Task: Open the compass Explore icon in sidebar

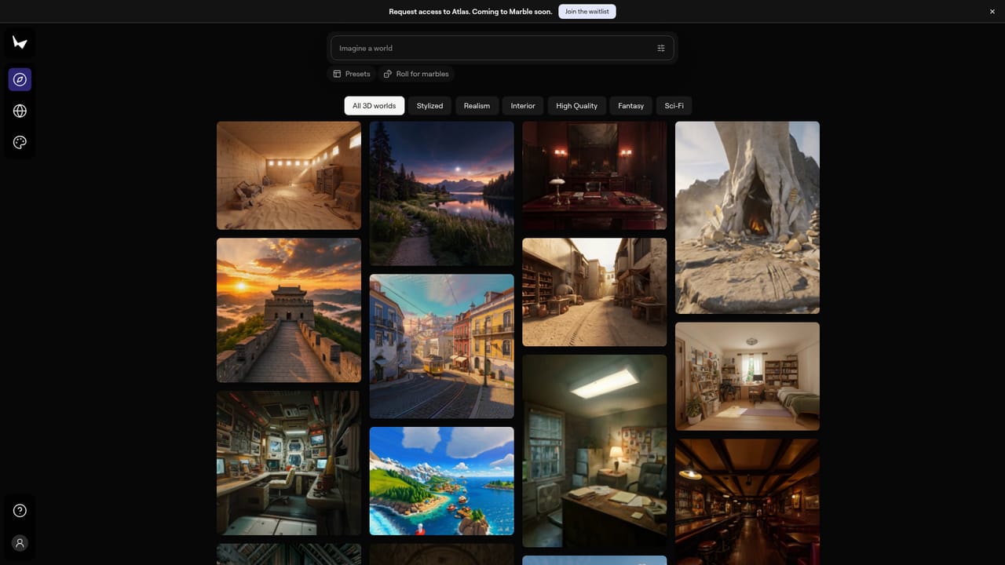Action: 20,79
